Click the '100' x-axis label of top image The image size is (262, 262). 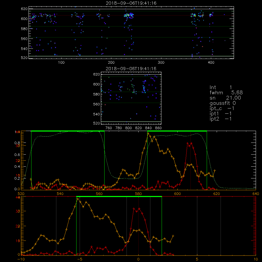pos(61,63)
